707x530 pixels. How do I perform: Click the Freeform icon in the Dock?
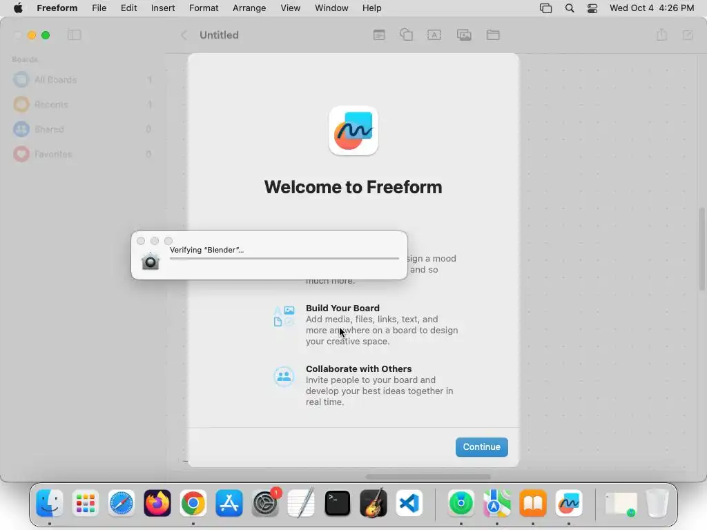tap(569, 503)
